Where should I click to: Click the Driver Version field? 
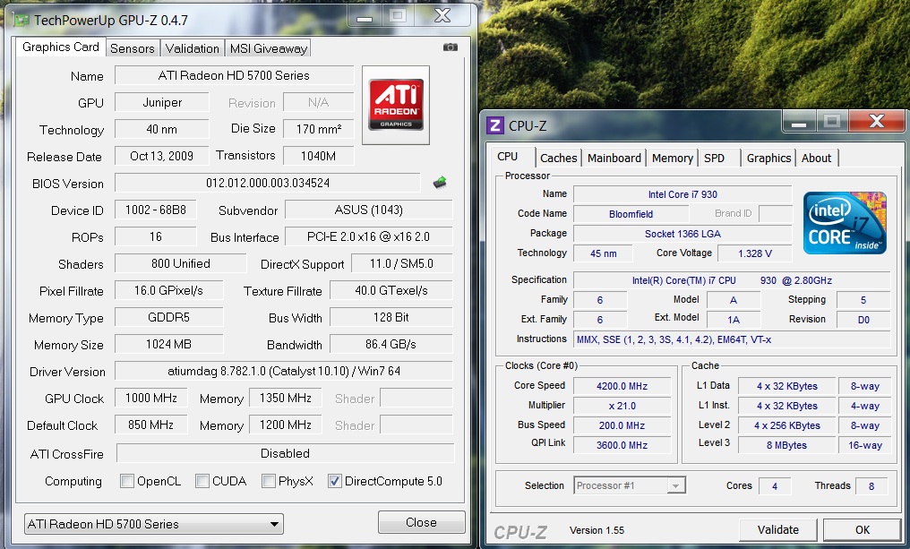coord(284,371)
